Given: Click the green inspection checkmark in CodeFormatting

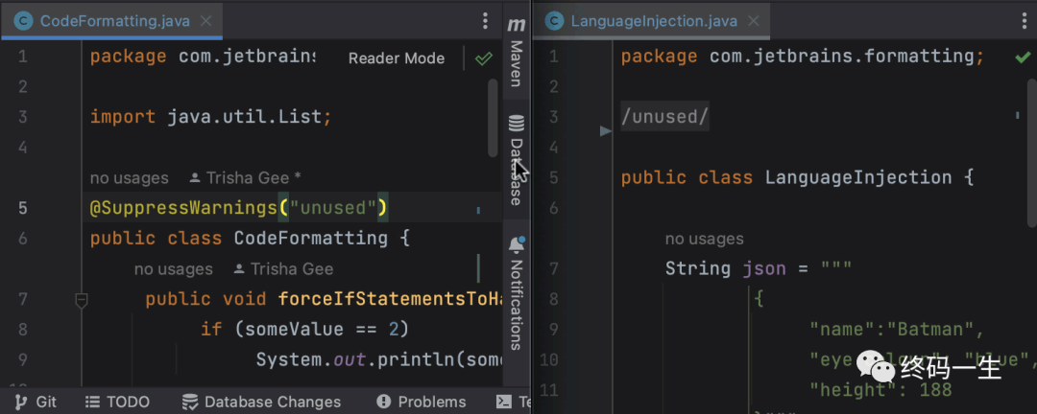Looking at the screenshot, I should coord(484,58).
